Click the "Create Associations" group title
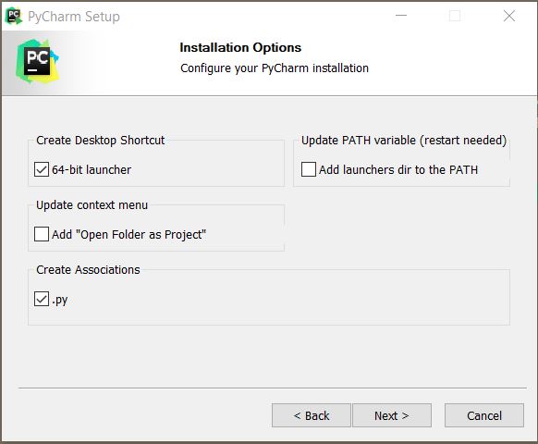Image resolution: width=538 pixels, height=444 pixels. tap(88, 269)
